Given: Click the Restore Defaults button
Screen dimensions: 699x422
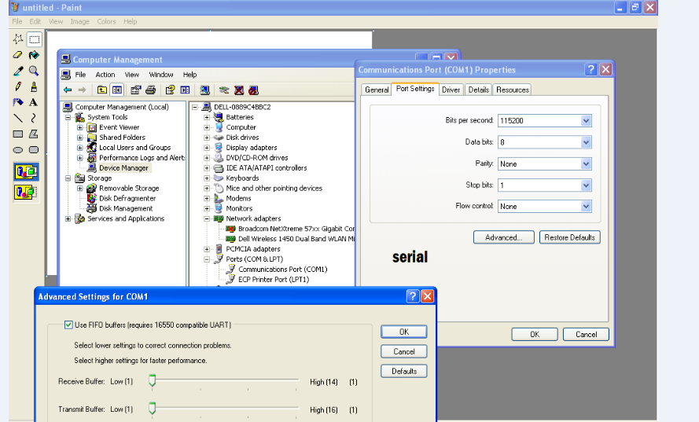Looking at the screenshot, I should 571,237.
